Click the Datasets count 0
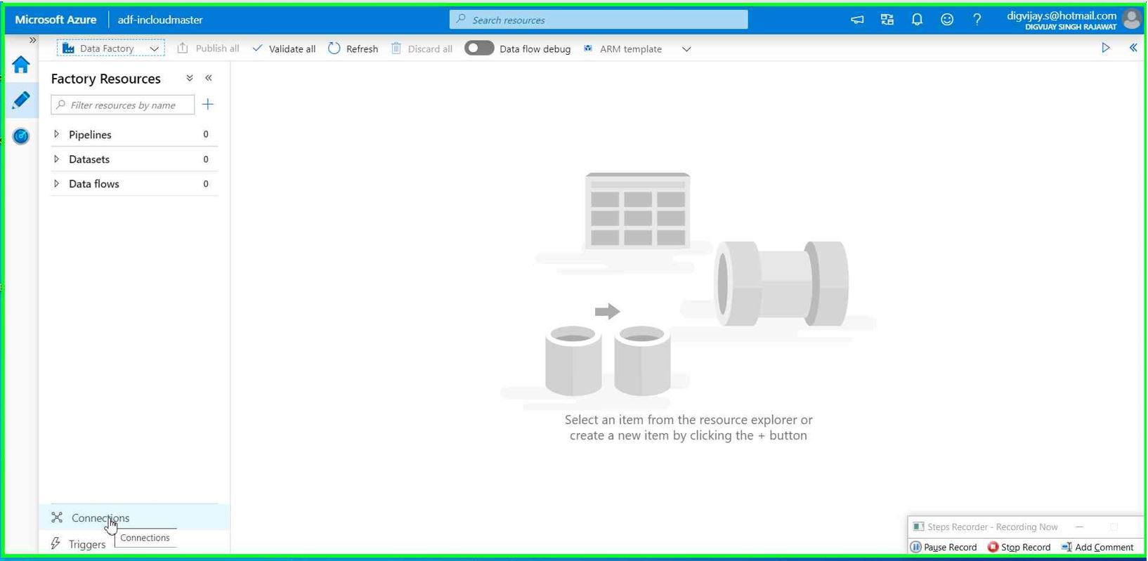Image resolution: width=1148 pixels, height=561 pixels. tap(206, 159)
